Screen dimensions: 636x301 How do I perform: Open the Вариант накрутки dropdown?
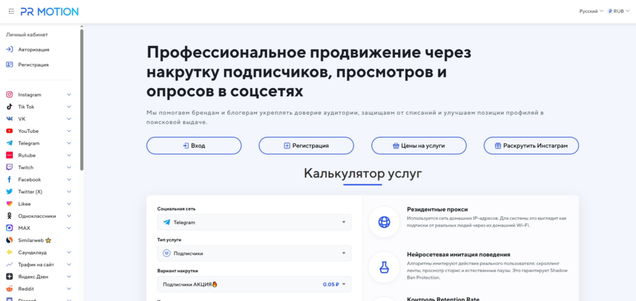coord(254,284)
